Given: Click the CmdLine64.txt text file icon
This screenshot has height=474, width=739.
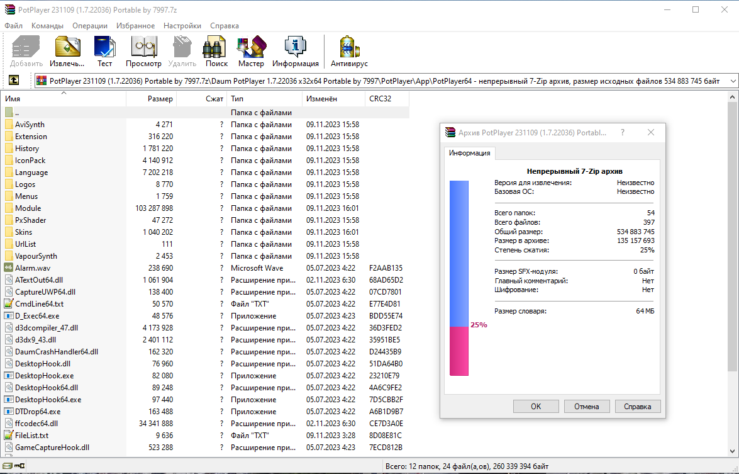Looking at the screenshot, I should (8, 304).
